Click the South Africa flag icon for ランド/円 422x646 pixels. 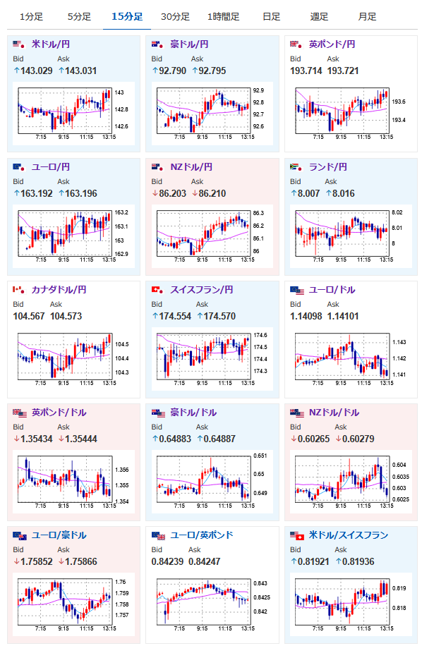point(296,167)
